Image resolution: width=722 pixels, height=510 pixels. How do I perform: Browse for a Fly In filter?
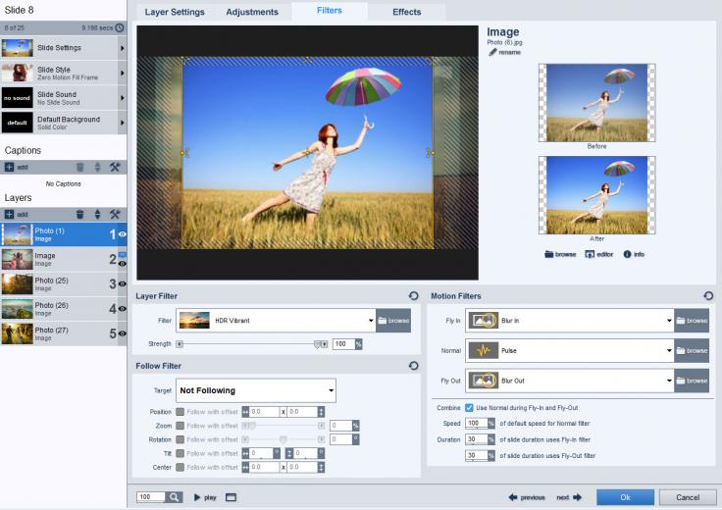tap(692, 321)
